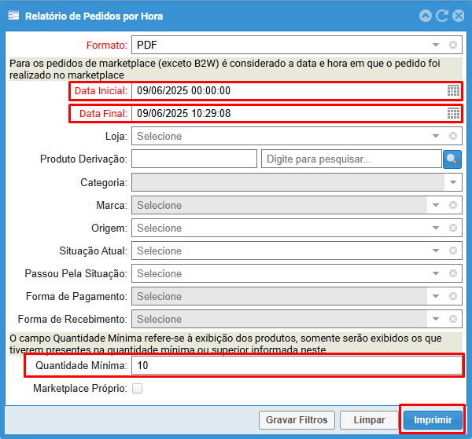Expand the Categoria dropdown

453,182
